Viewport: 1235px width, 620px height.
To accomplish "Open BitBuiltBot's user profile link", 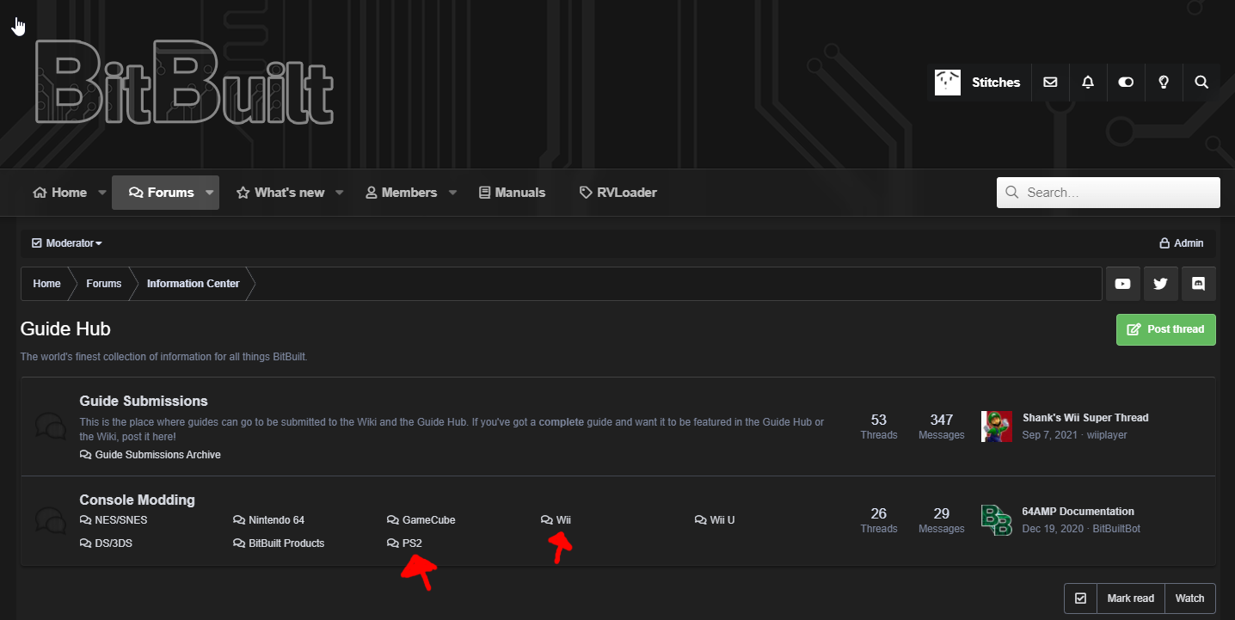I will click(x=1116, y=529).
